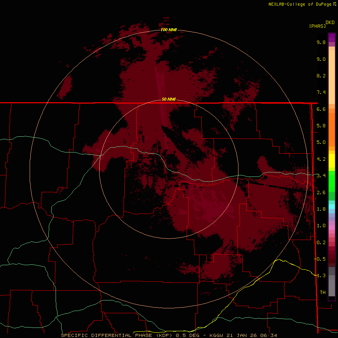The image size is (338, 338).
Task: Click the 3.4 legend value
Action: click(x=321, y=176)
